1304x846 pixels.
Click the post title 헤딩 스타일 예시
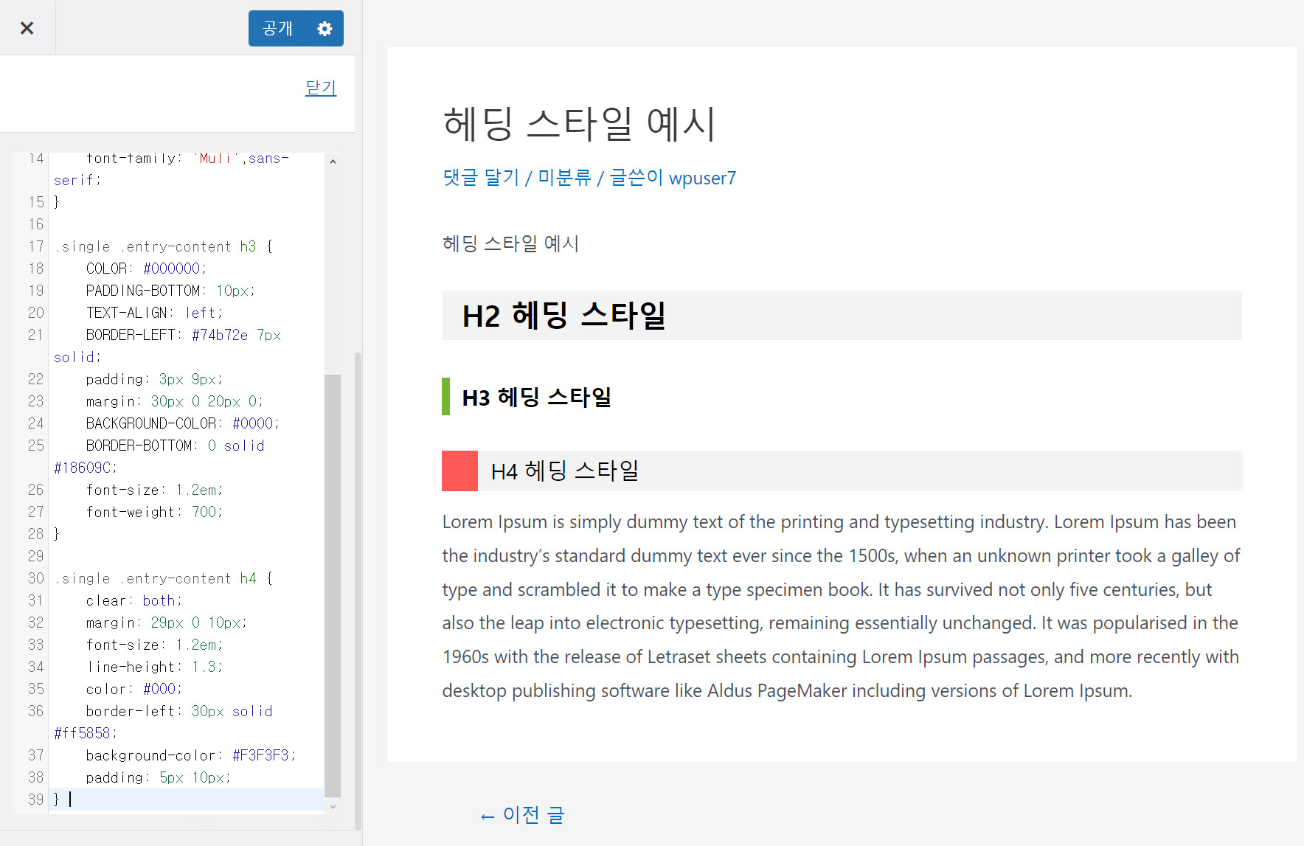point(580,122)
